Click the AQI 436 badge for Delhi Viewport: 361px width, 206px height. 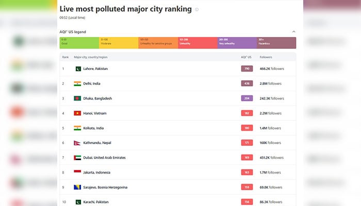(247, 83)
